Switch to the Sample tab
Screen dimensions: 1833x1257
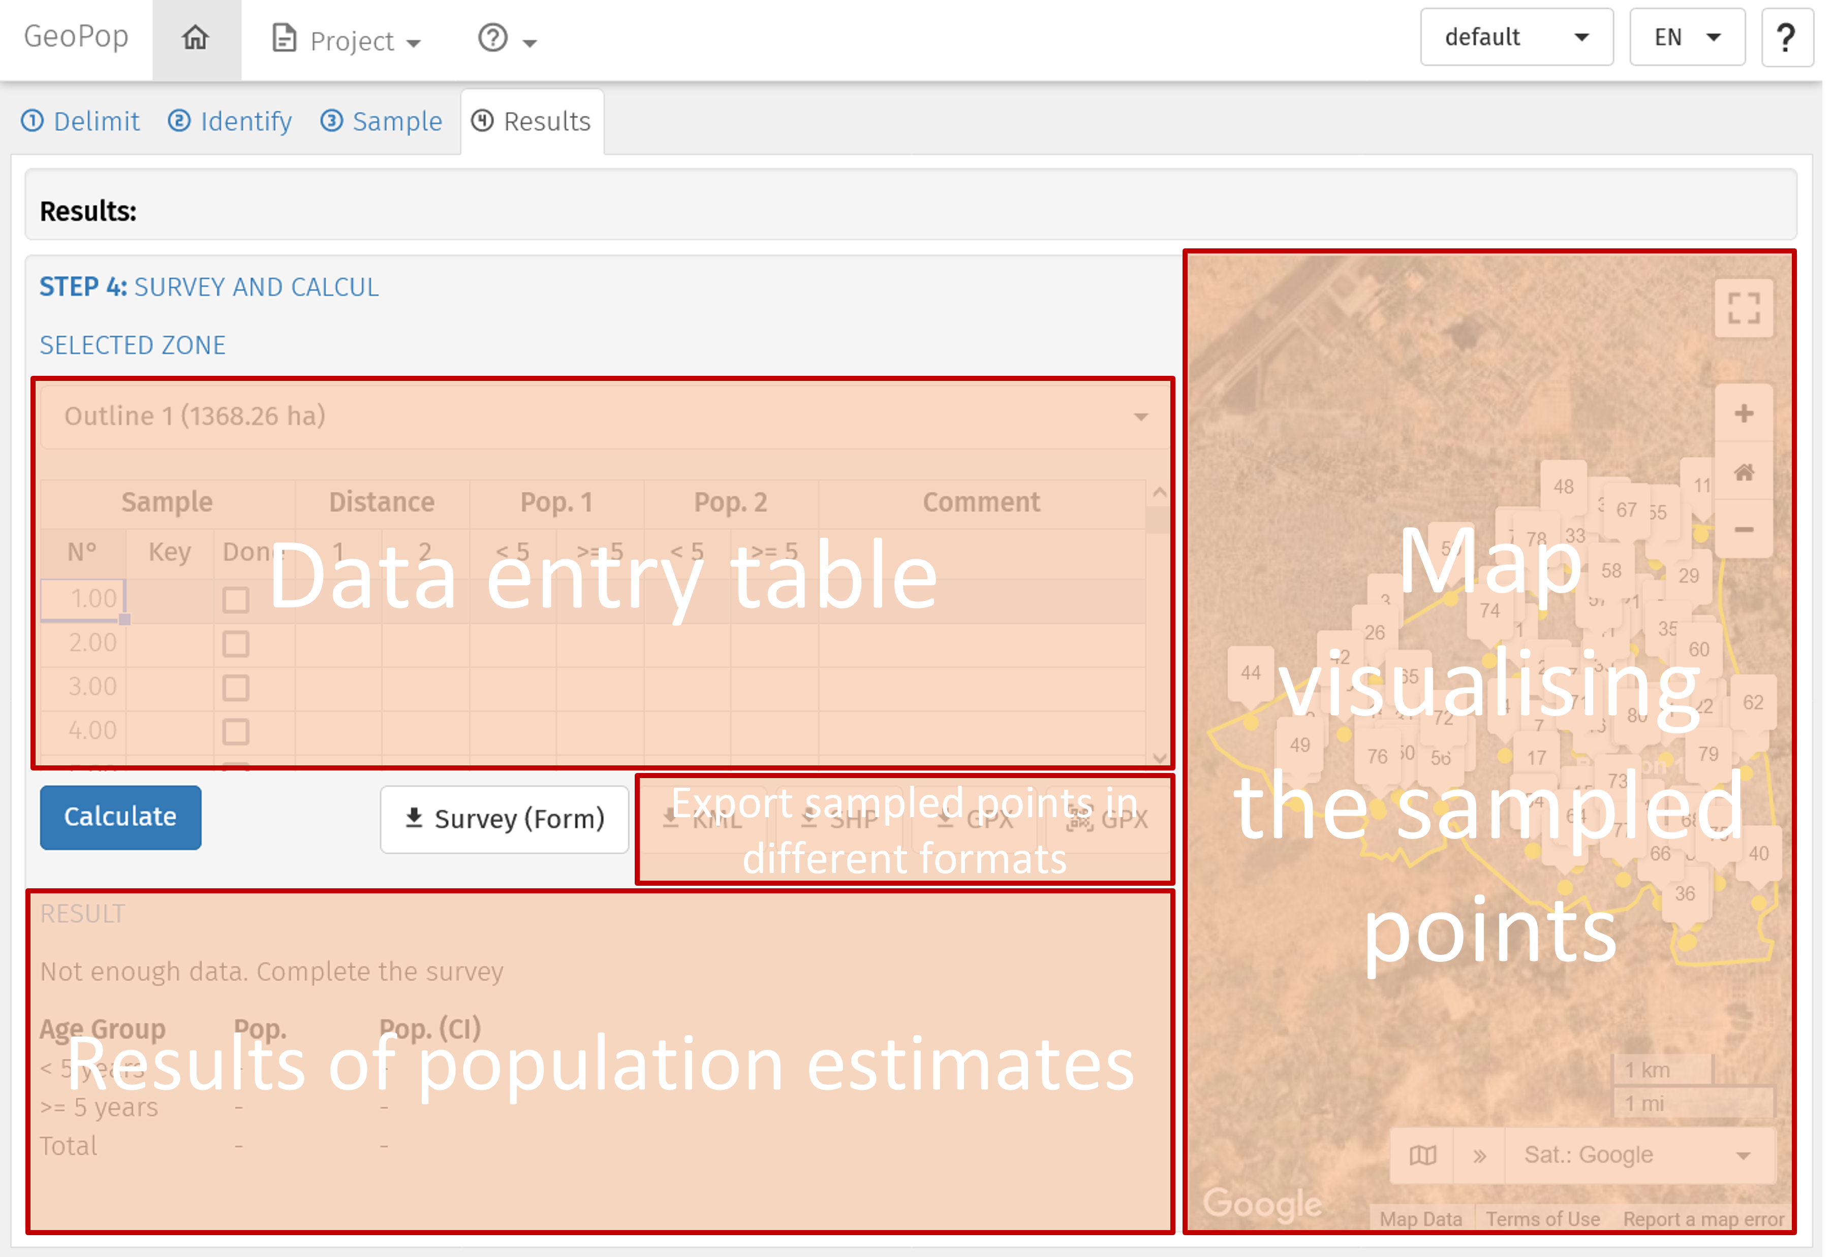coord(382,121)
